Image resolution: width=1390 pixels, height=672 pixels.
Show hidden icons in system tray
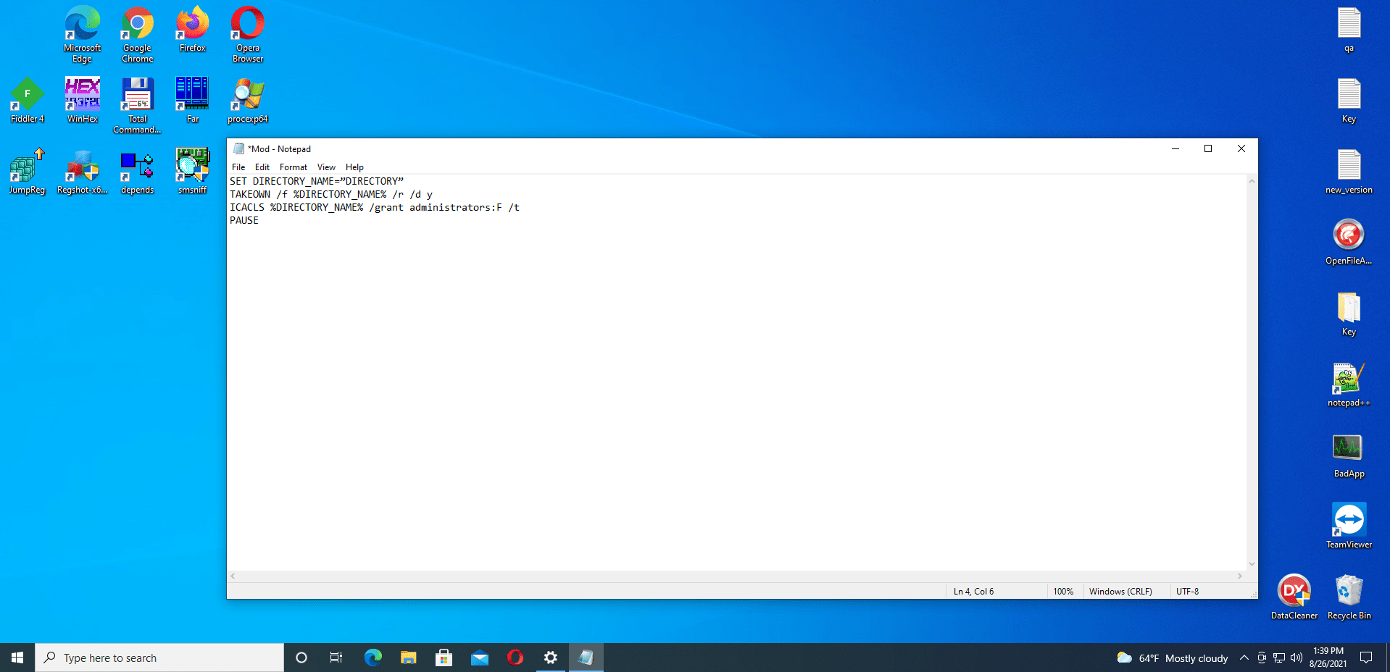[x=1244, y=658]
